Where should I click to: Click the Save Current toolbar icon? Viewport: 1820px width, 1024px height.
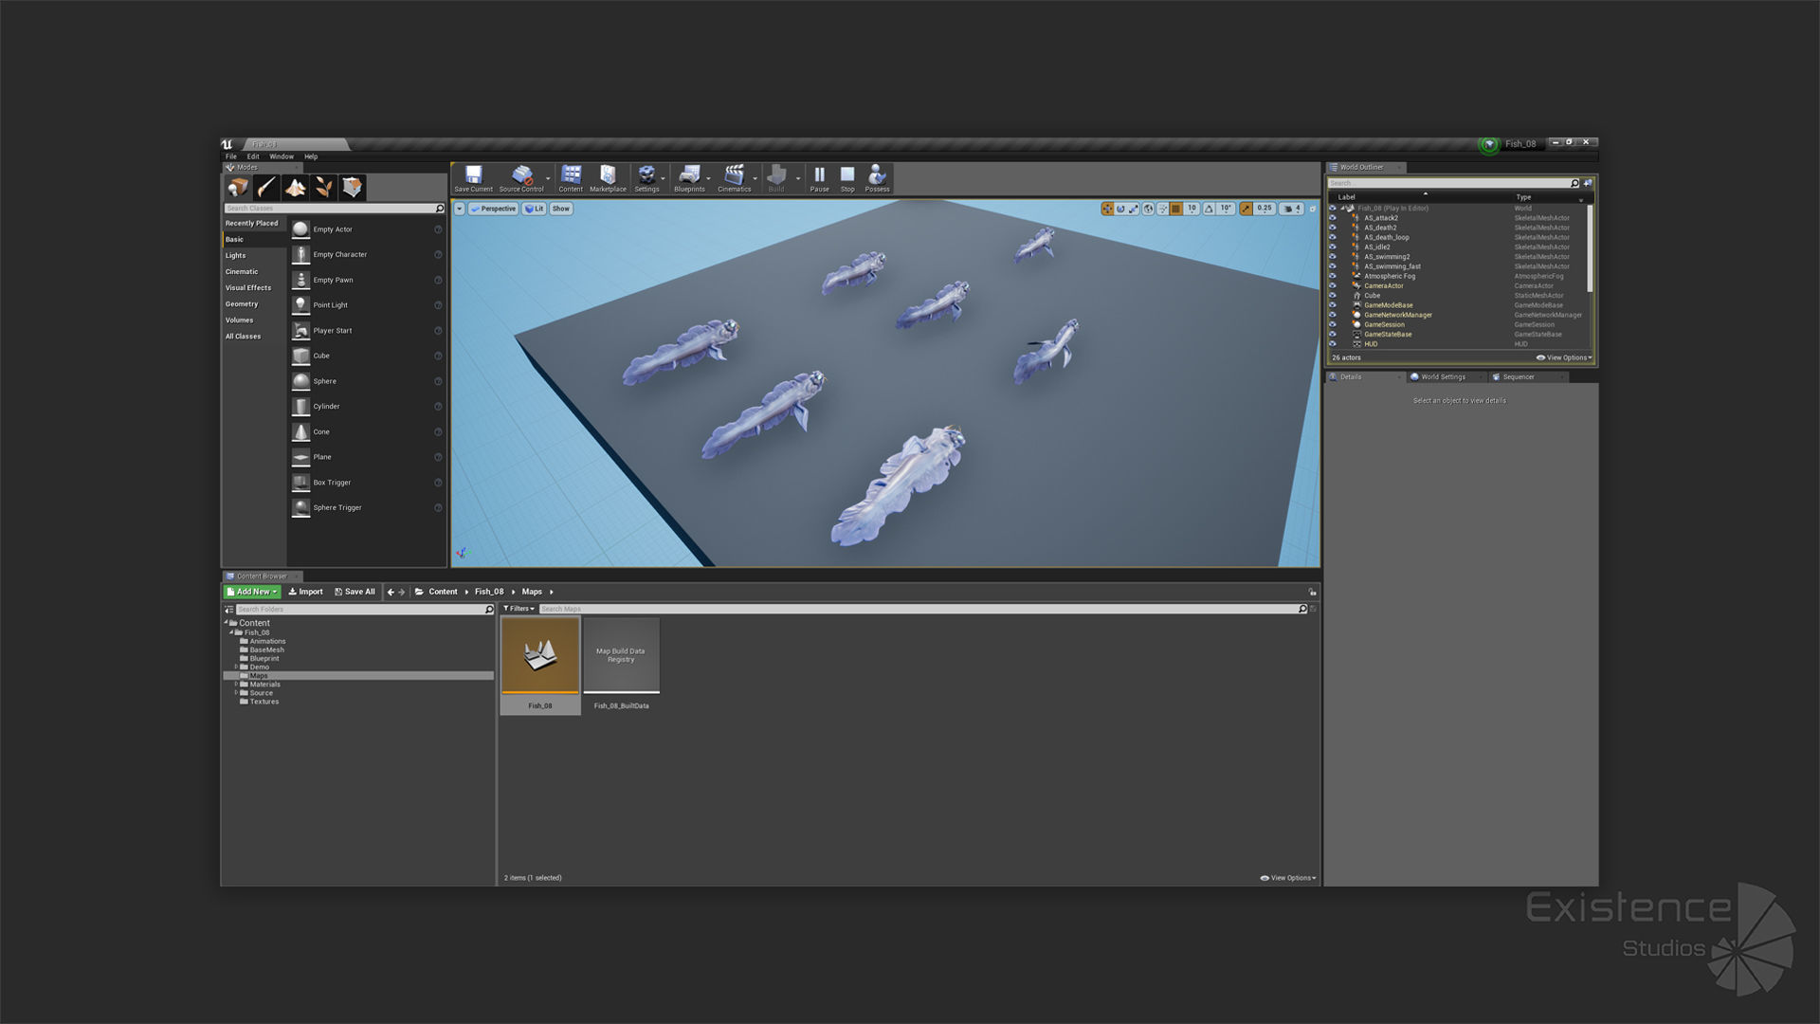[x=473, y=176]
